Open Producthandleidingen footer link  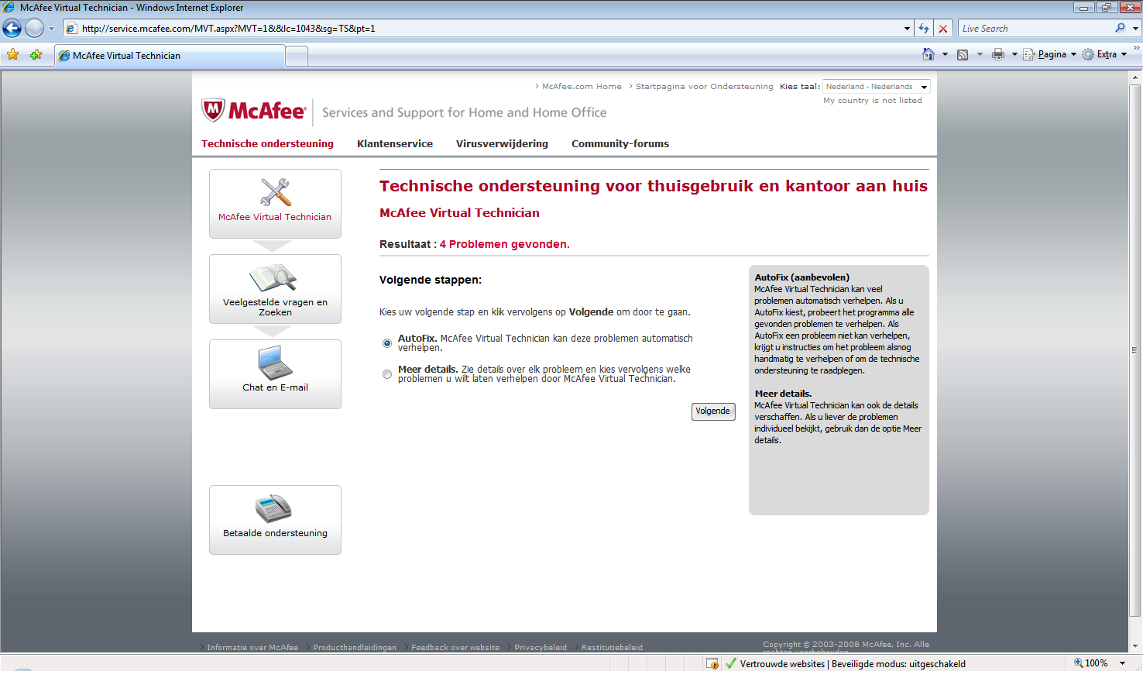pos(355,648)
